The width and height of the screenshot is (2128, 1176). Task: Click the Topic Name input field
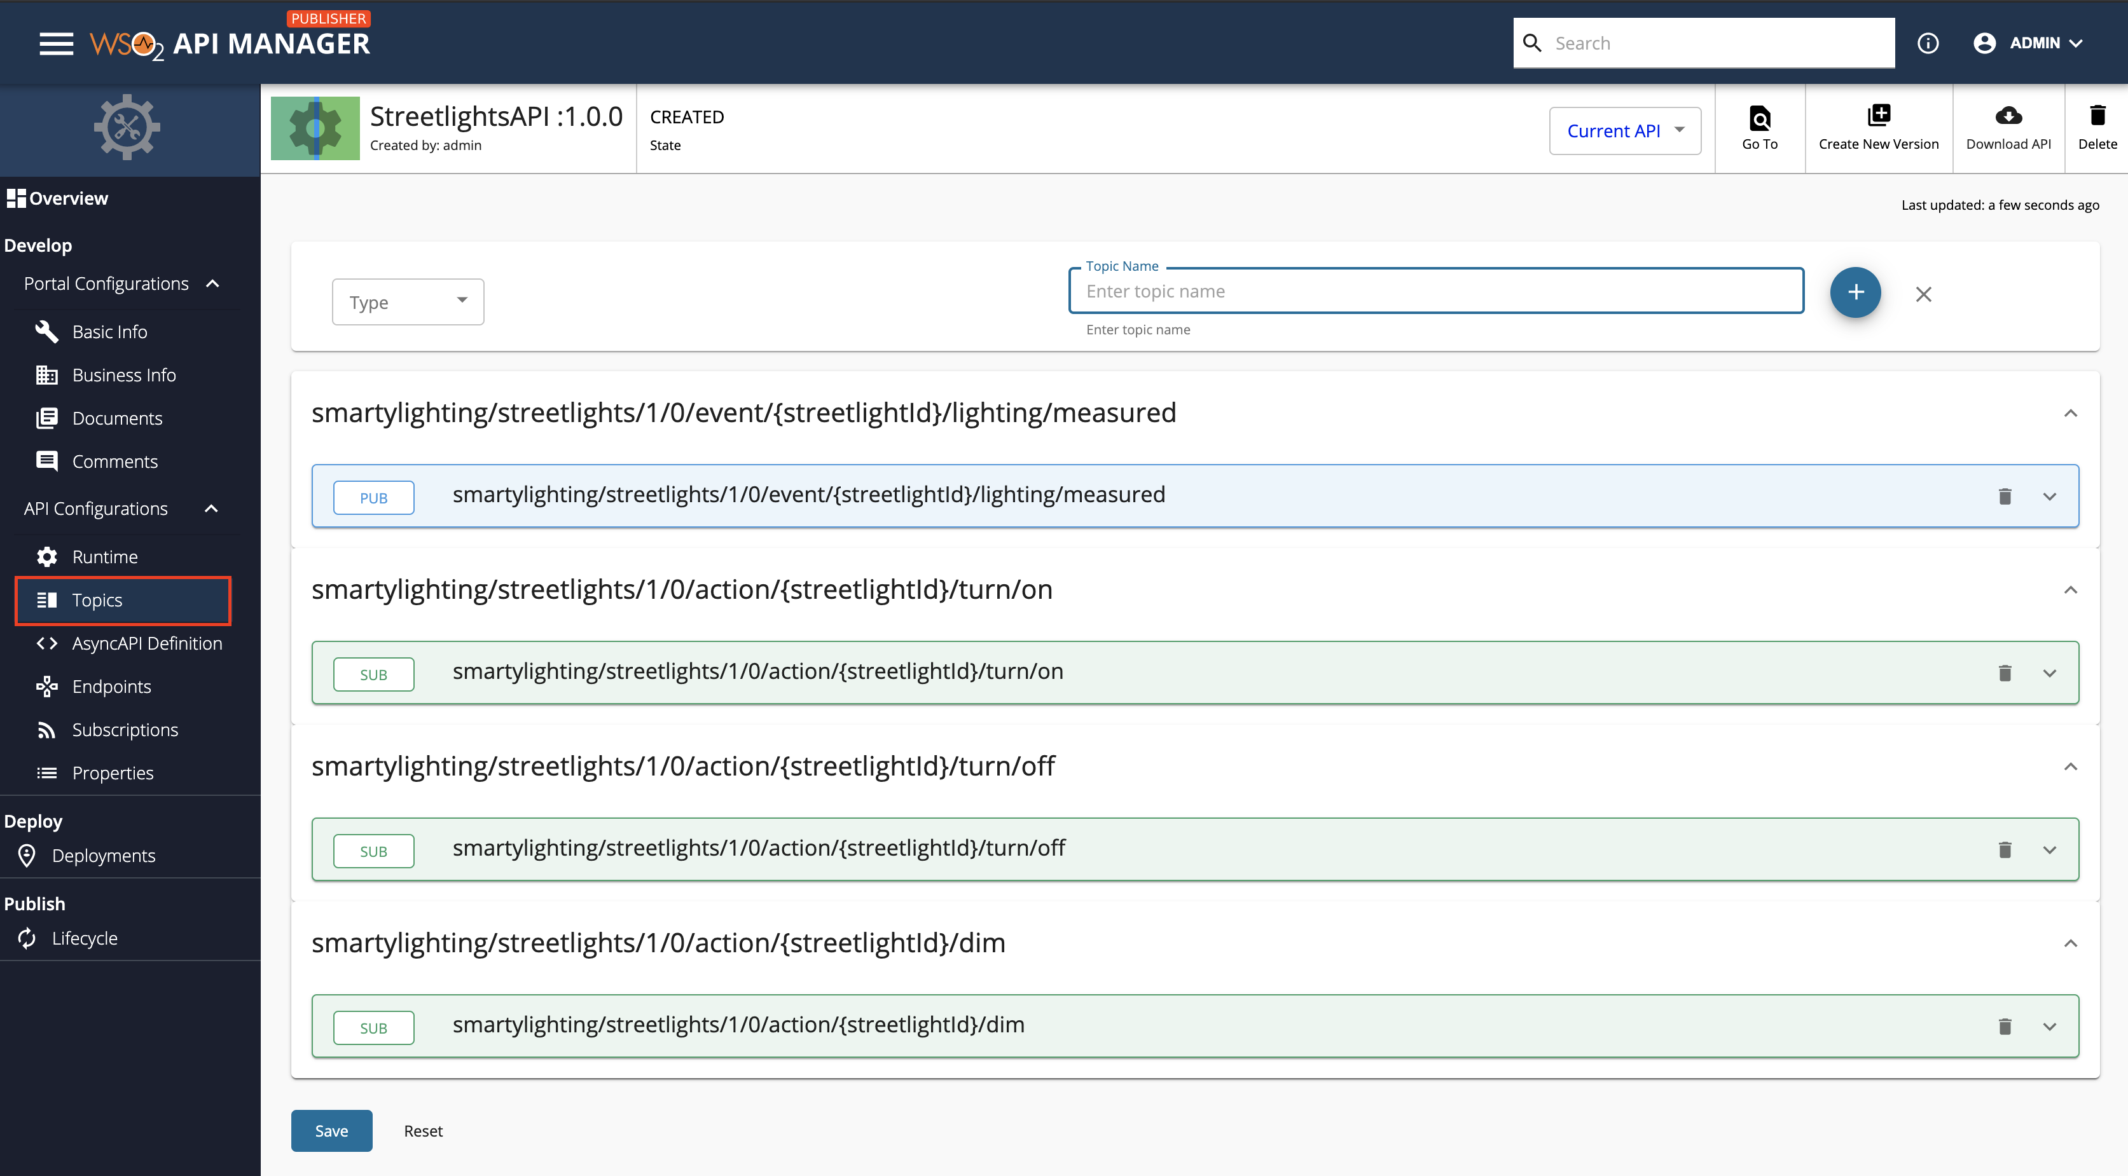tap(1436, 292)
